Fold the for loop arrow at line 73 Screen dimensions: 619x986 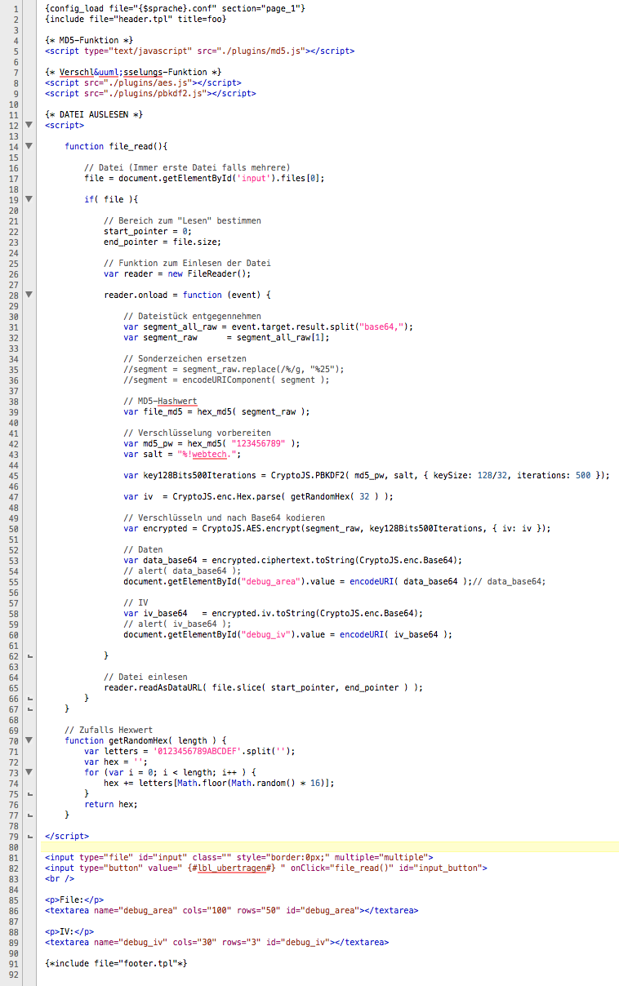(29, 772)
